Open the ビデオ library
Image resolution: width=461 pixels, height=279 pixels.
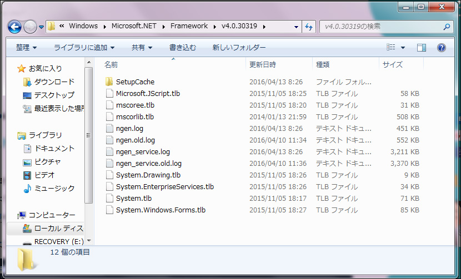point(44,175)
